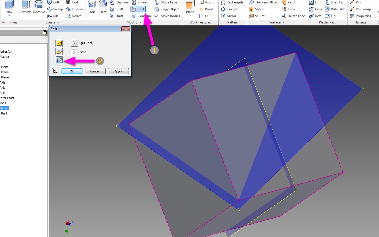Apply the split operation
The width and height of the screenshot is (379, 237).
(118, 71)
